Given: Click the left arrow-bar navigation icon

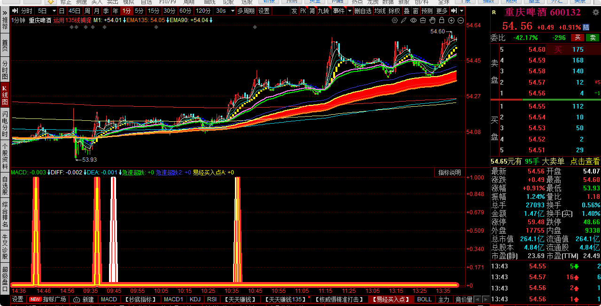Looking at the screenshot, I should [15, 10].
